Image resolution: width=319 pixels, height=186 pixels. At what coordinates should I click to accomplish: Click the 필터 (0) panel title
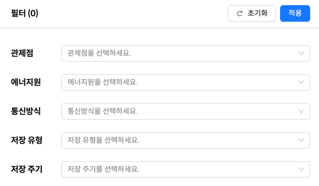(x=24, y=13)
